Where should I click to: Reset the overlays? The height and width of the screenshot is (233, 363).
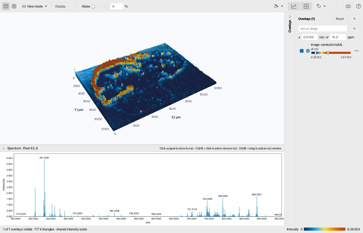tap(340, 19)
